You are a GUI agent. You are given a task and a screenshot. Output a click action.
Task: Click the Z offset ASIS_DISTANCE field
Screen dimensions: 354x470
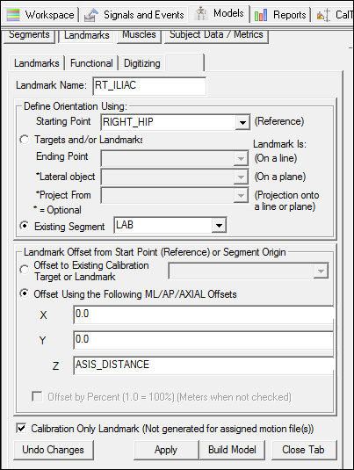coord(204,365)
